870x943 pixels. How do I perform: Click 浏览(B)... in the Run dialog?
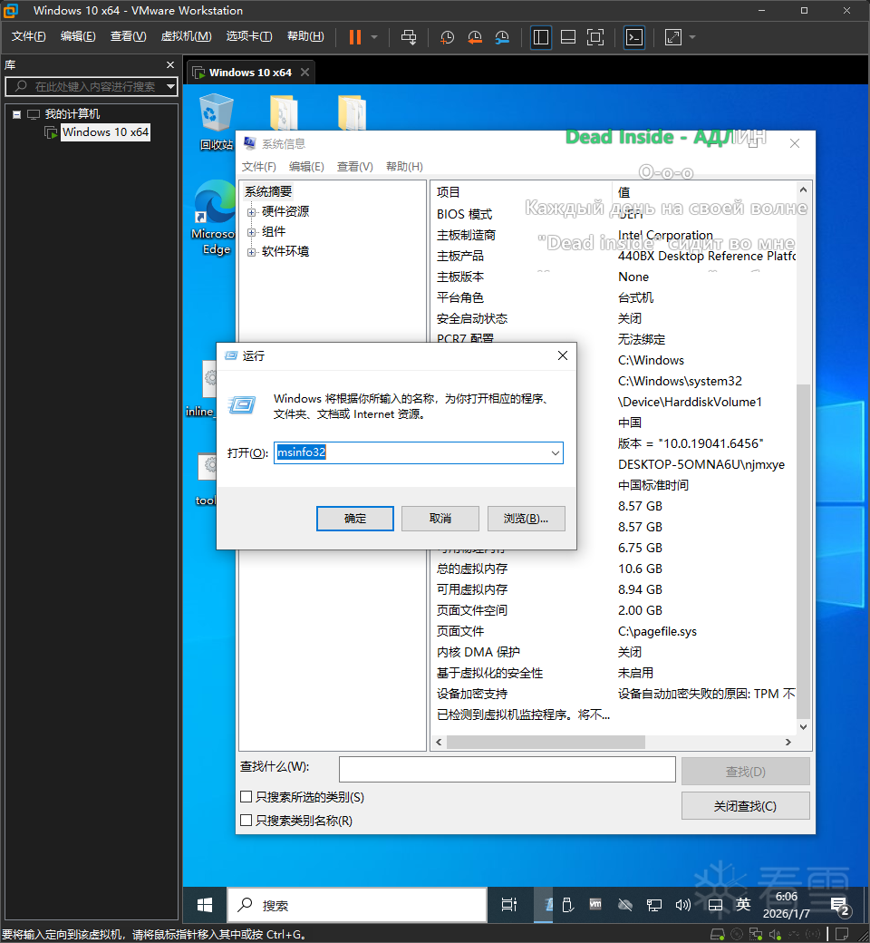pyautogui.click(x=527, y=519)
